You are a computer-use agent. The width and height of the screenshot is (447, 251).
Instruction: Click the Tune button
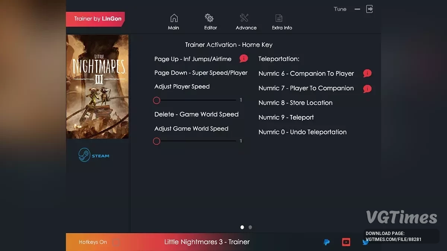(340, 9)
